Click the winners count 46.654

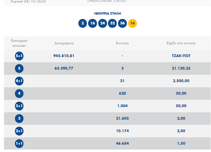point(122,143)
